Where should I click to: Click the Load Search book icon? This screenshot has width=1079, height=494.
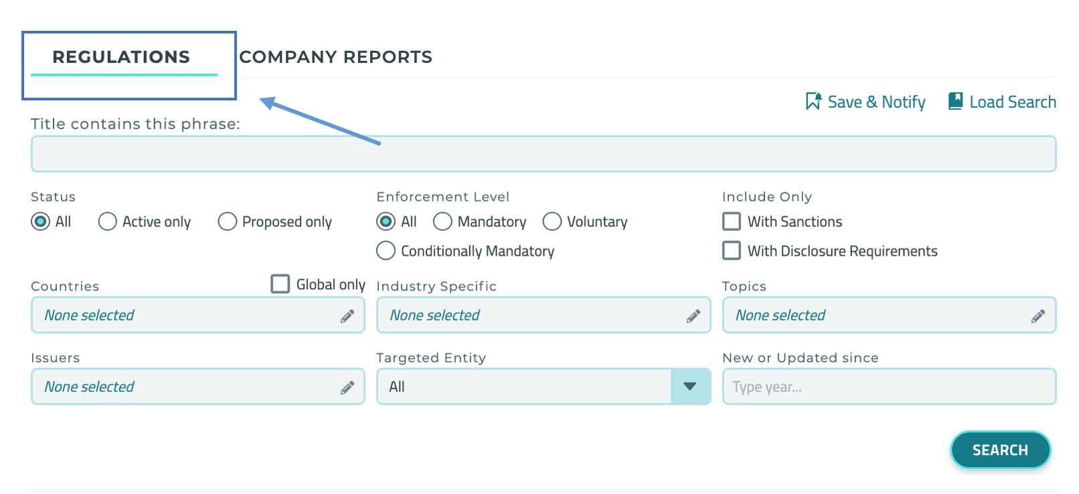pyautogui.click(x=955, y=101)
